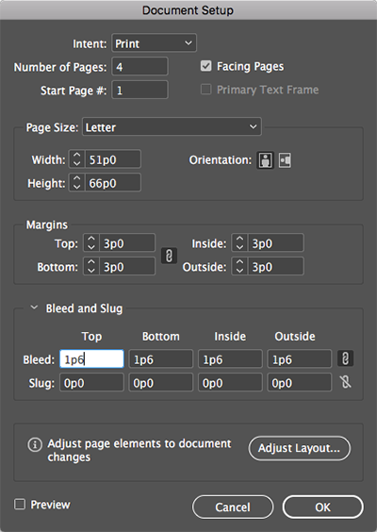Collapse the Bleed and Slug section

(34, 308)
